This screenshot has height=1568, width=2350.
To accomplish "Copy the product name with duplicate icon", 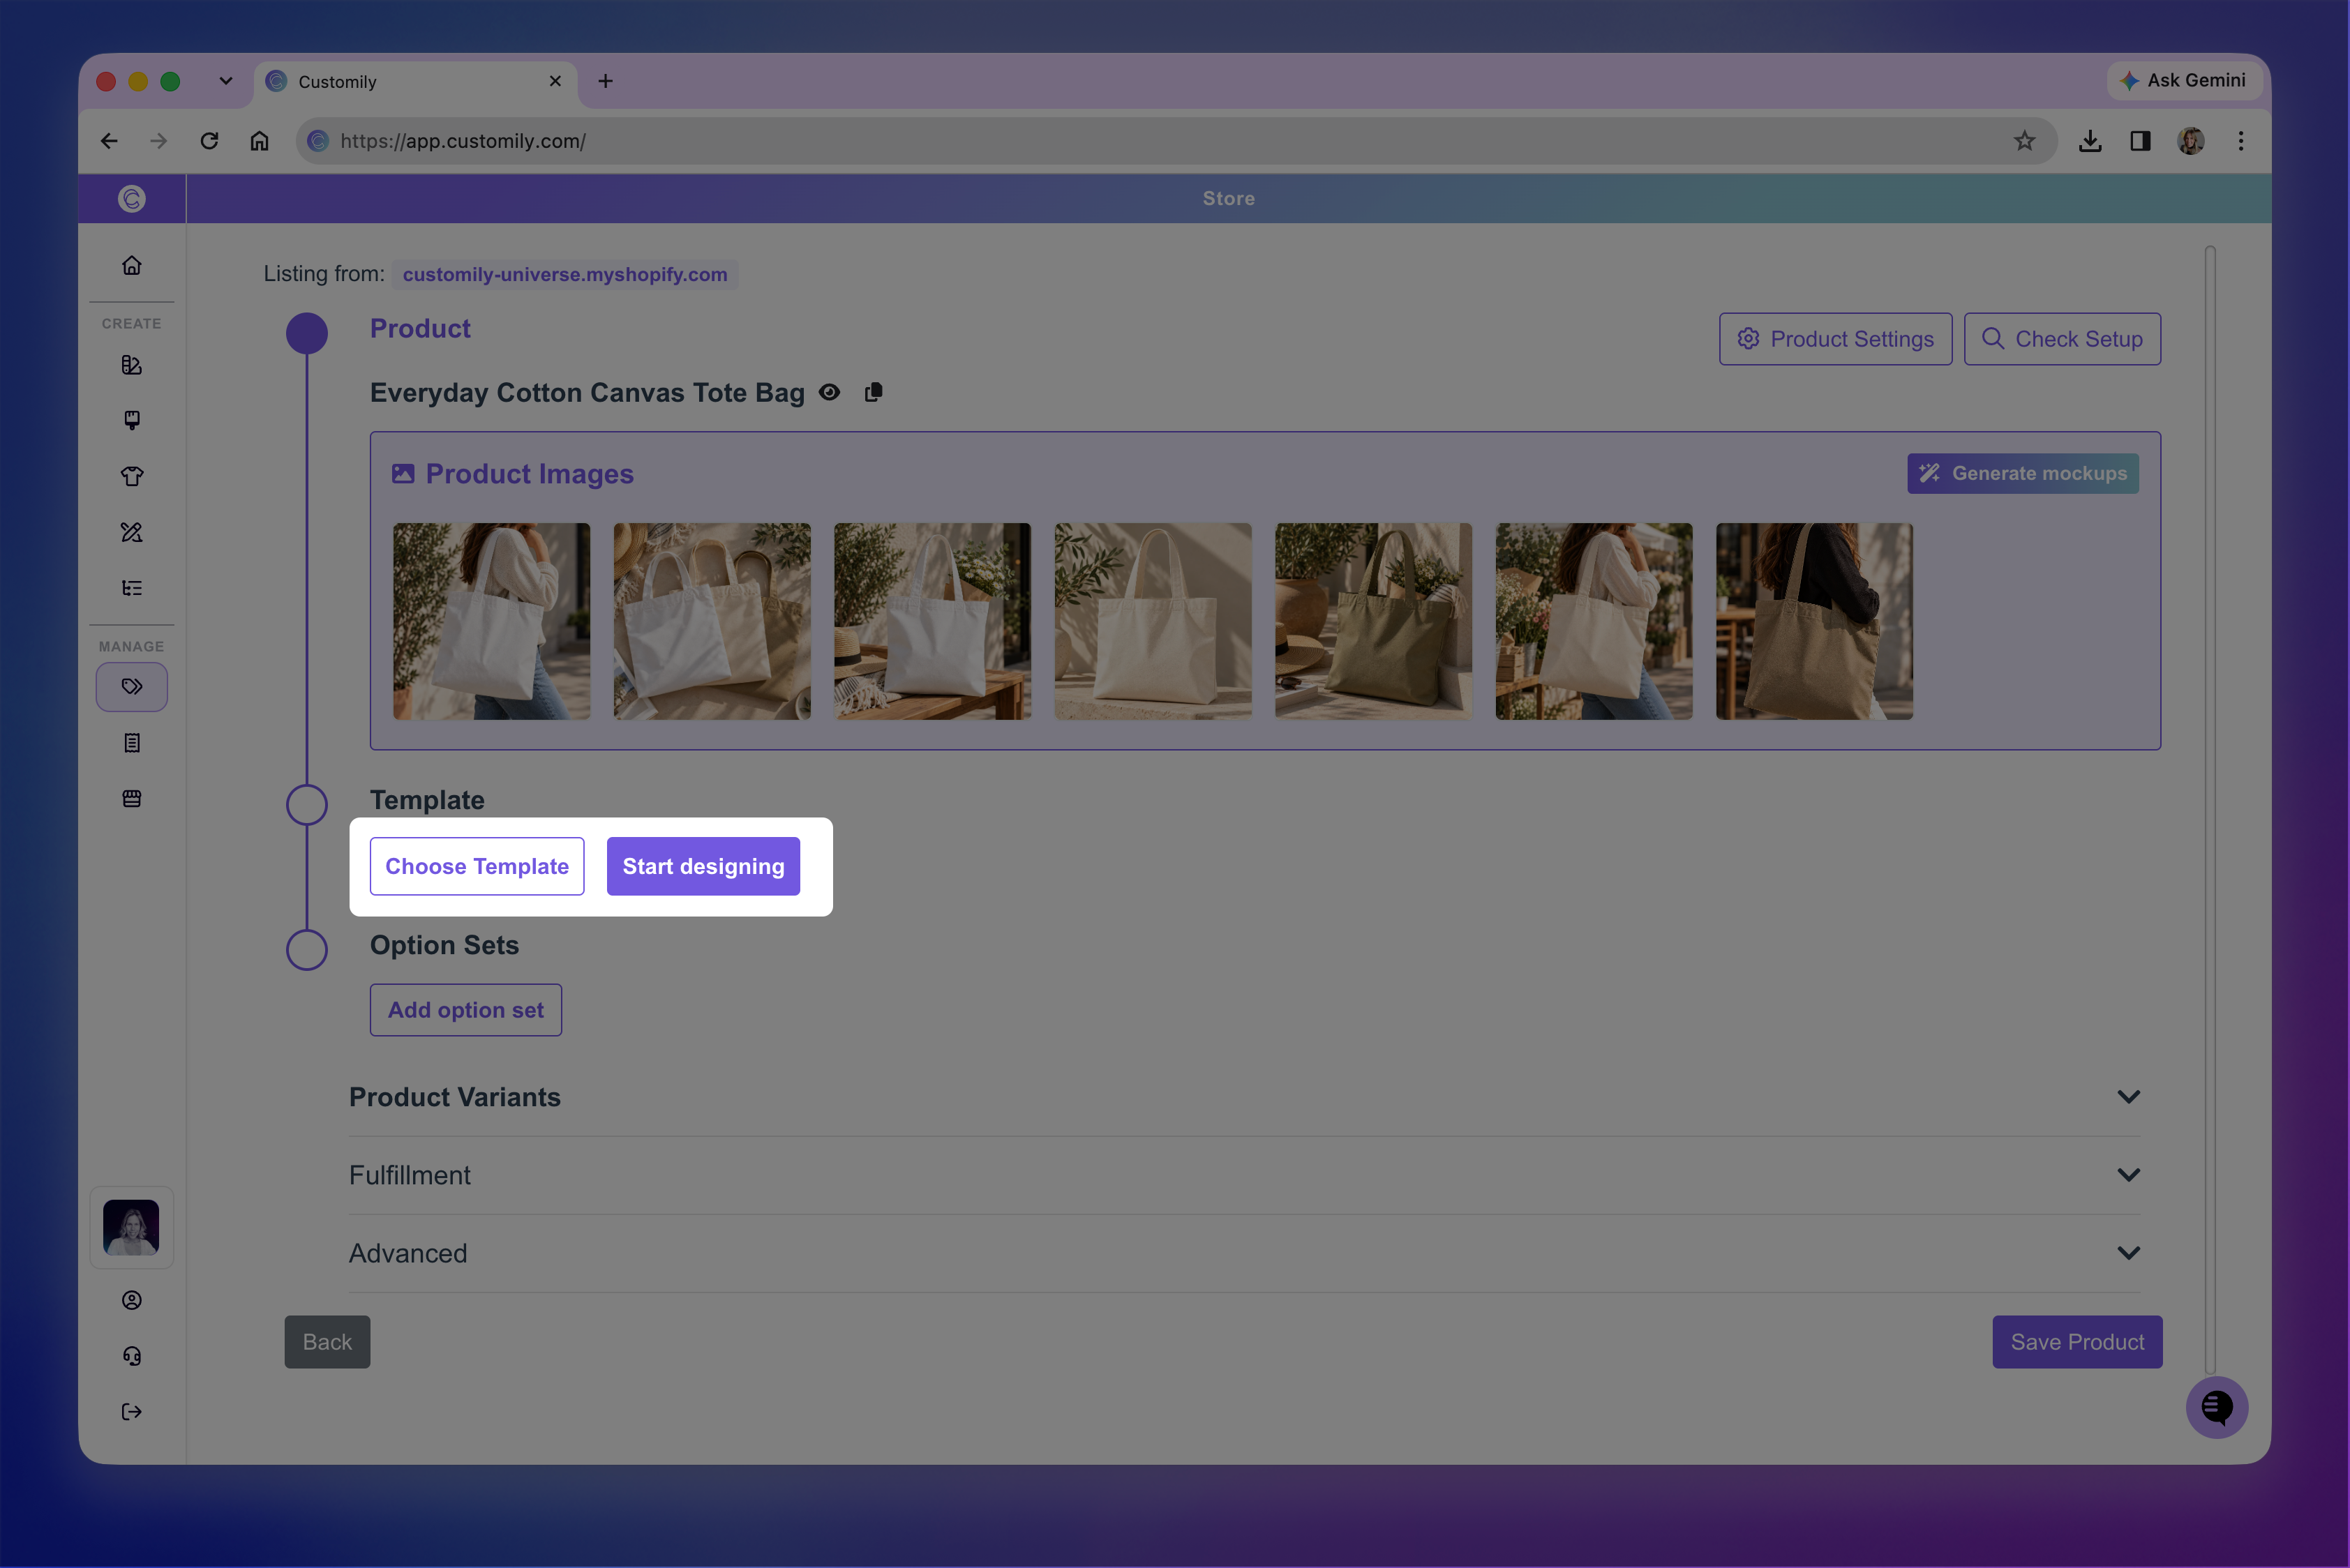I will point(874,392).
